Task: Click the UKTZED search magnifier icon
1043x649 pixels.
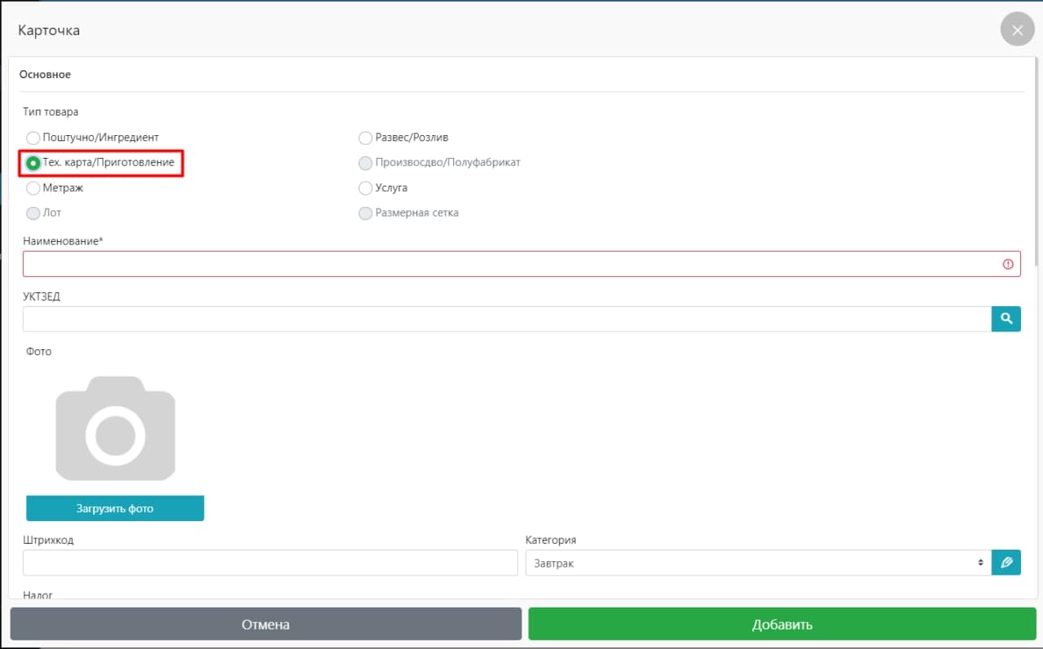Action: tap(1006, 319)
